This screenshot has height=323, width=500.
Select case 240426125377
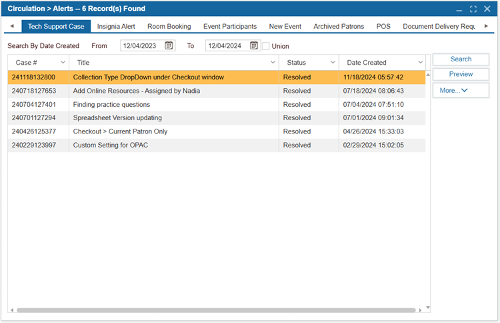pos(34,131)
